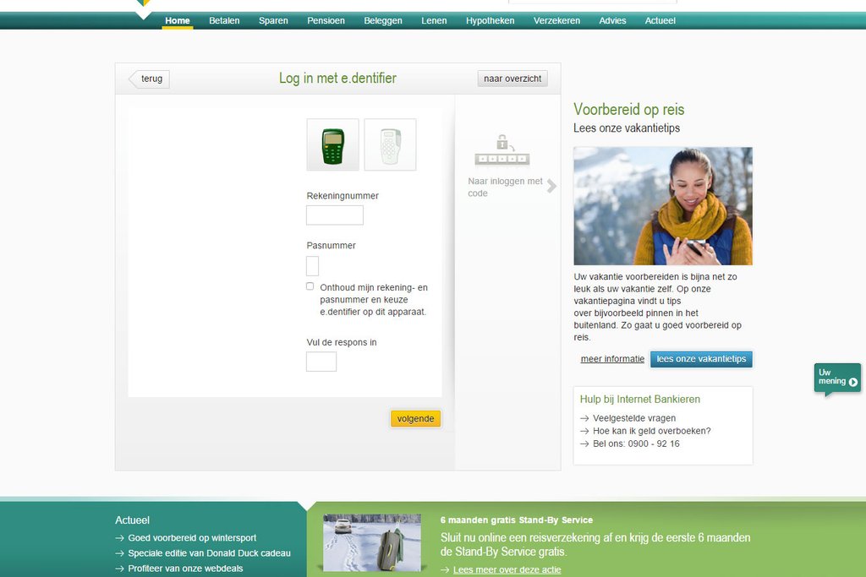Enable 'Onthoud mijn rekening- en pasnummer' checkbox
The height and width of the screenshot is (577, 866).
310,286
